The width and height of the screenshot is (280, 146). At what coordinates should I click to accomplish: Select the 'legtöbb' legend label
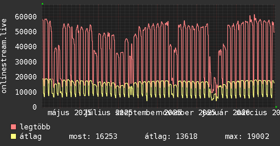coord(35,127)
